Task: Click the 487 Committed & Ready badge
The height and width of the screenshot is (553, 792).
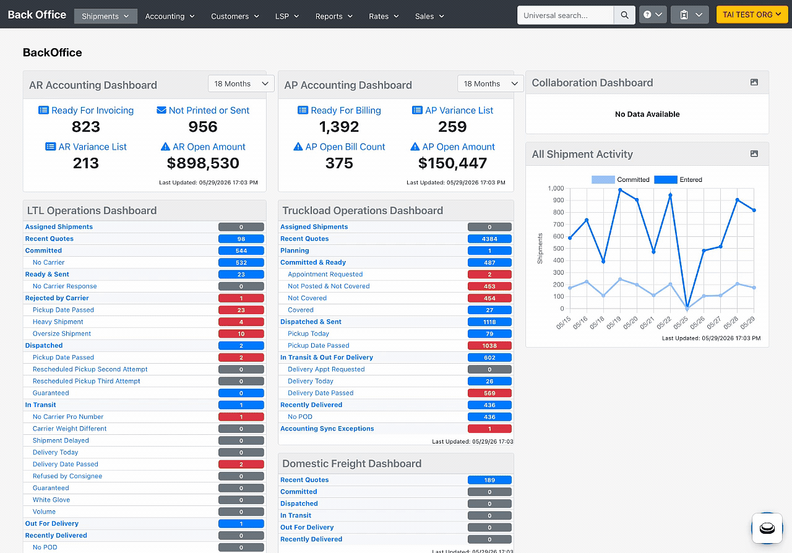Action: coord(489,262)
